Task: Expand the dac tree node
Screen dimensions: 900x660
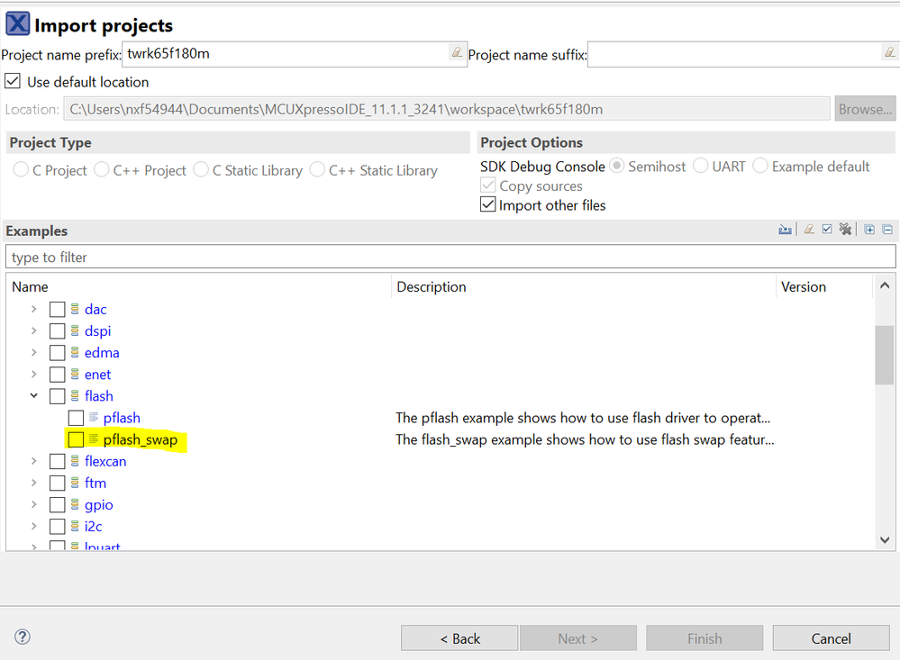Action: [34, 309]
